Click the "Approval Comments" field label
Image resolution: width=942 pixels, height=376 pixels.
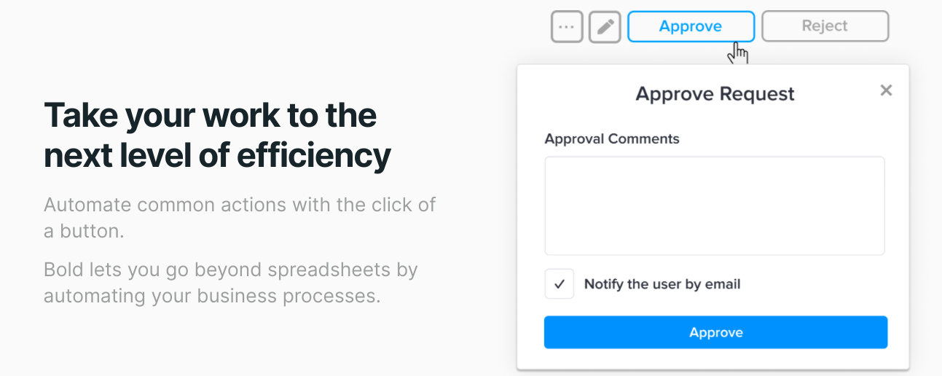[x=612, y=138]
